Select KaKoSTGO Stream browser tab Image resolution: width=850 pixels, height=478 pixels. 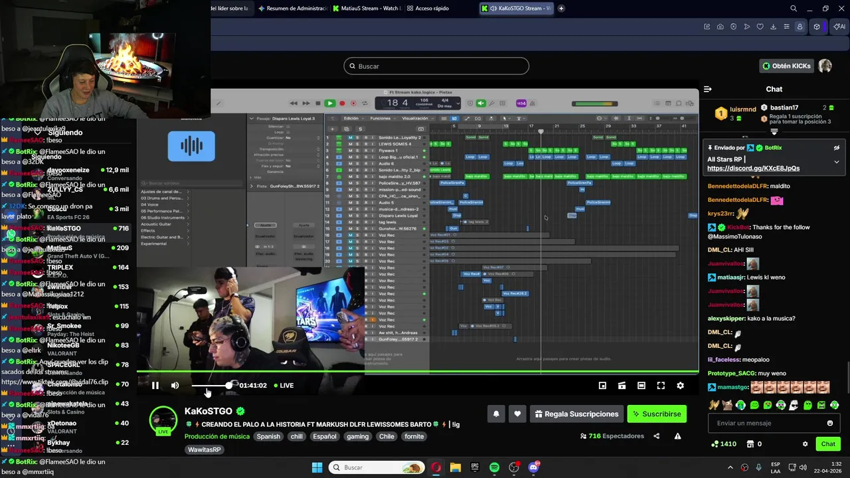[x=517, y=8]
